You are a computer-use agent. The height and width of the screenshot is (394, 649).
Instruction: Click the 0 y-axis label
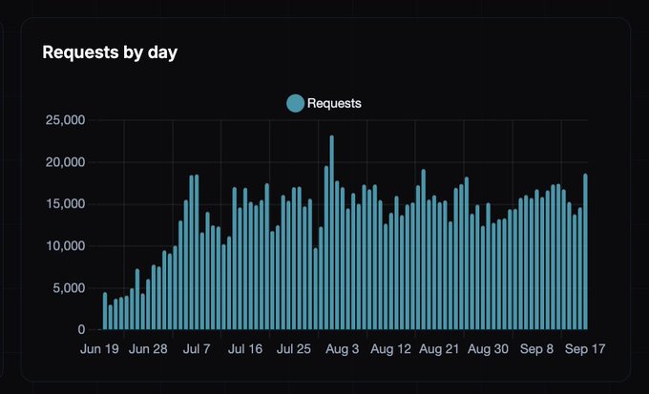(x=81, y=330)
